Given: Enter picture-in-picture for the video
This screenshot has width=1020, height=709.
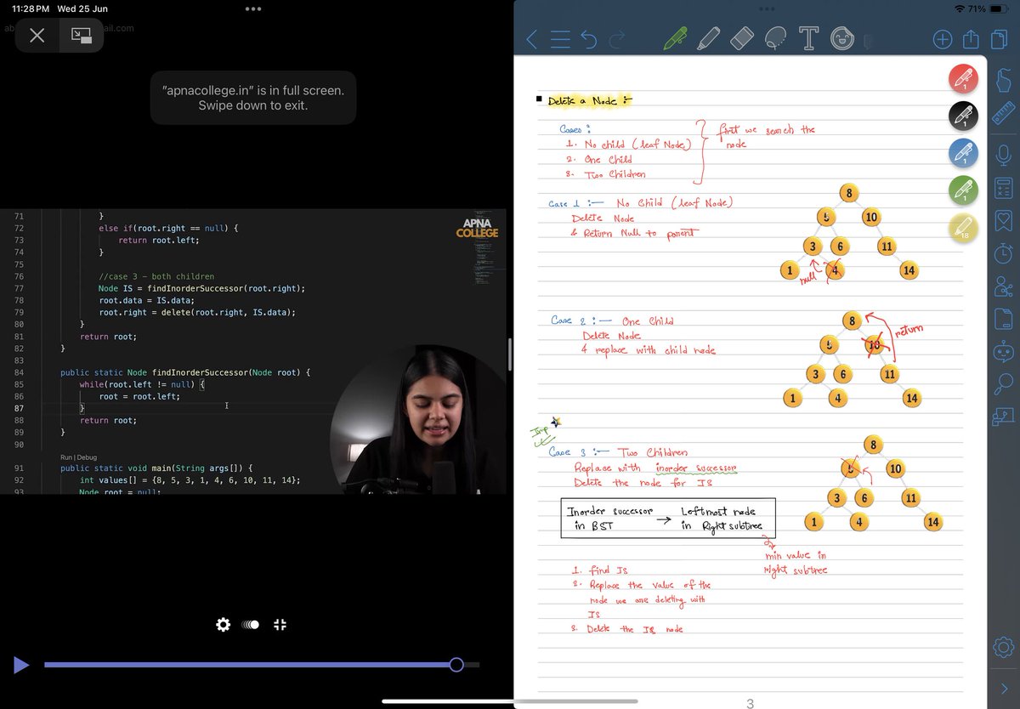Looking at the screenshot, I should click(x=82, y=36).
